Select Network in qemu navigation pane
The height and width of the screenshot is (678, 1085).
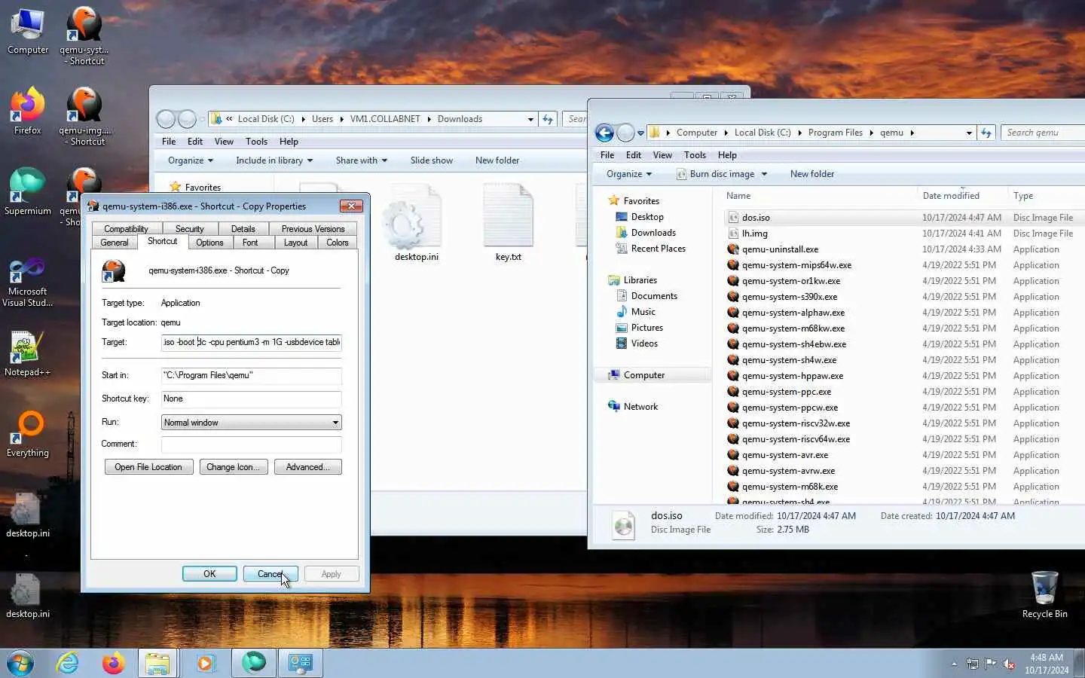[640, 407]
